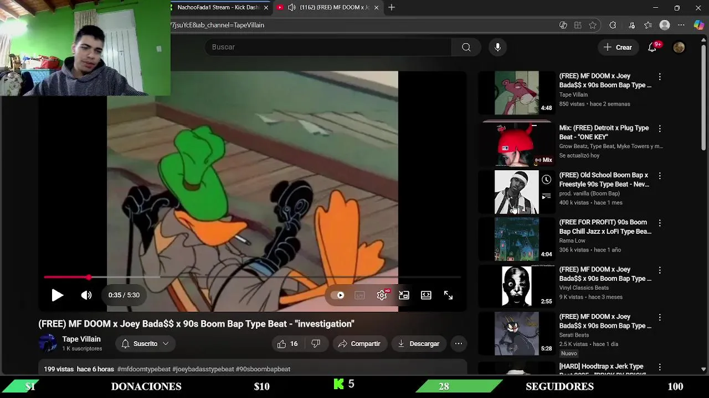This screenshot has width=709, height=398.
Task: Click hashtag #90sboombapbeat
Action: click(263, 369)
